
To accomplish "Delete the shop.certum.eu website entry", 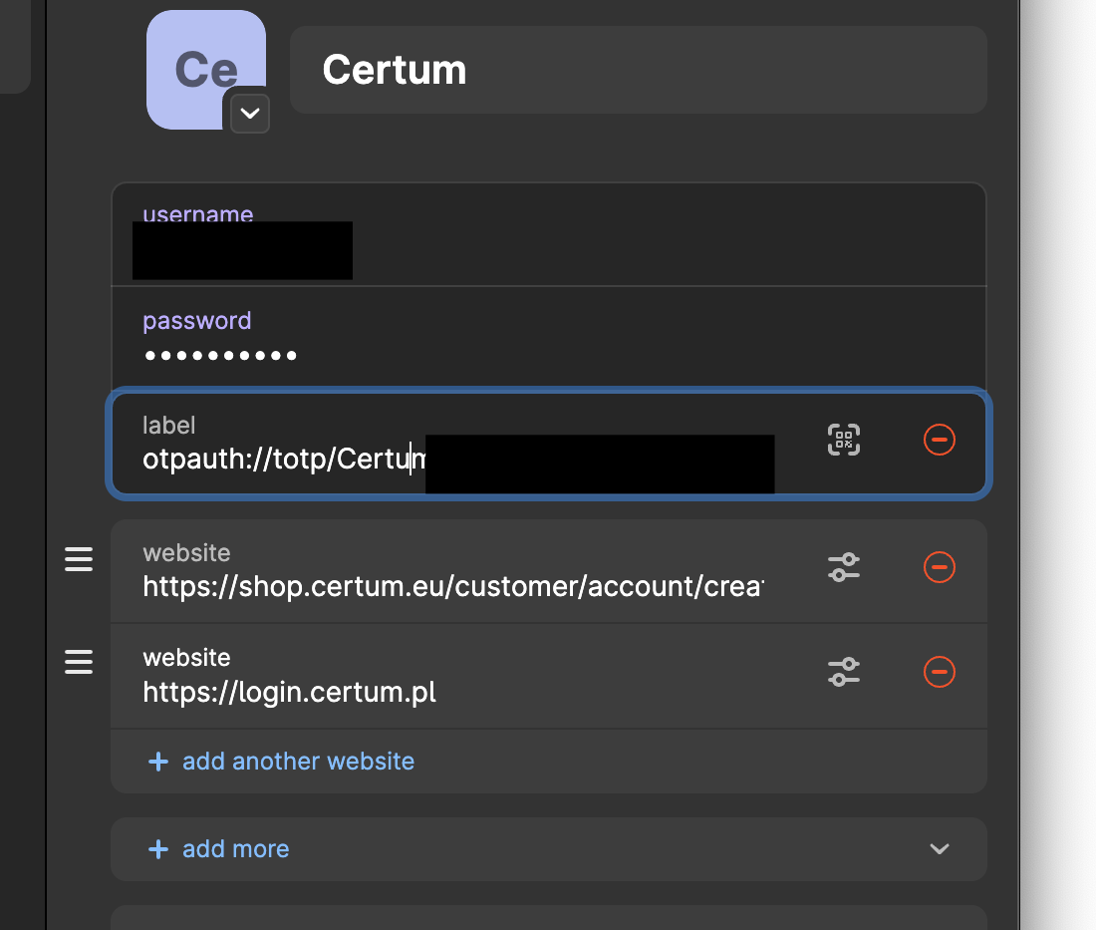I will 939,567.
